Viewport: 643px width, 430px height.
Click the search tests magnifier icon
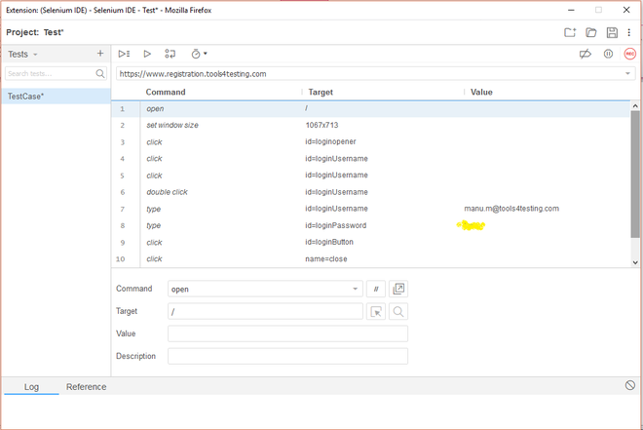point(100,73)
